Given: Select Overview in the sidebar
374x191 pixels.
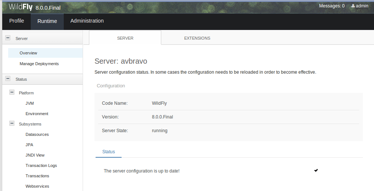Looking at the screenshot, I should click(x=45, y=53).
